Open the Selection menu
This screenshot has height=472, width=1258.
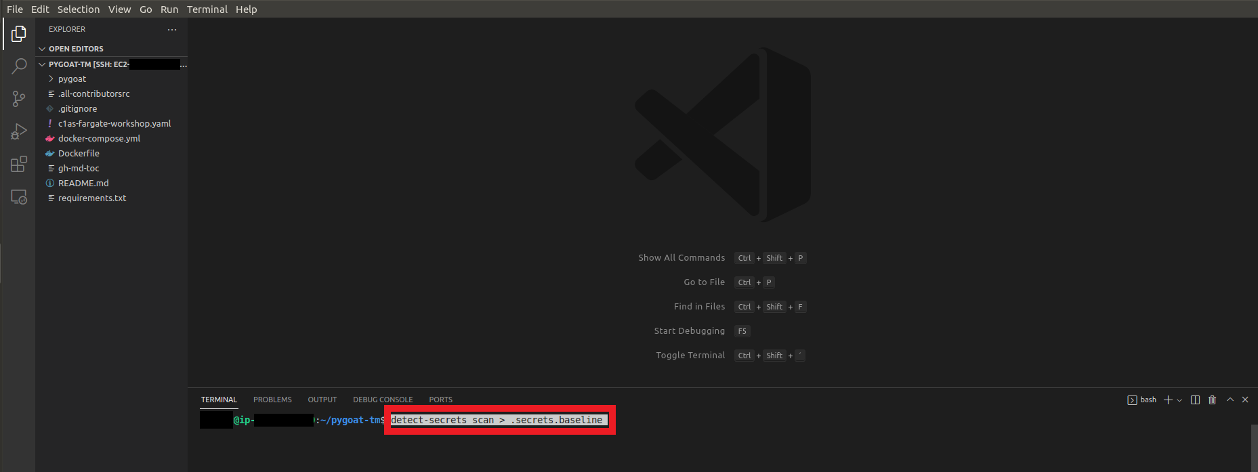coord(79,9)
